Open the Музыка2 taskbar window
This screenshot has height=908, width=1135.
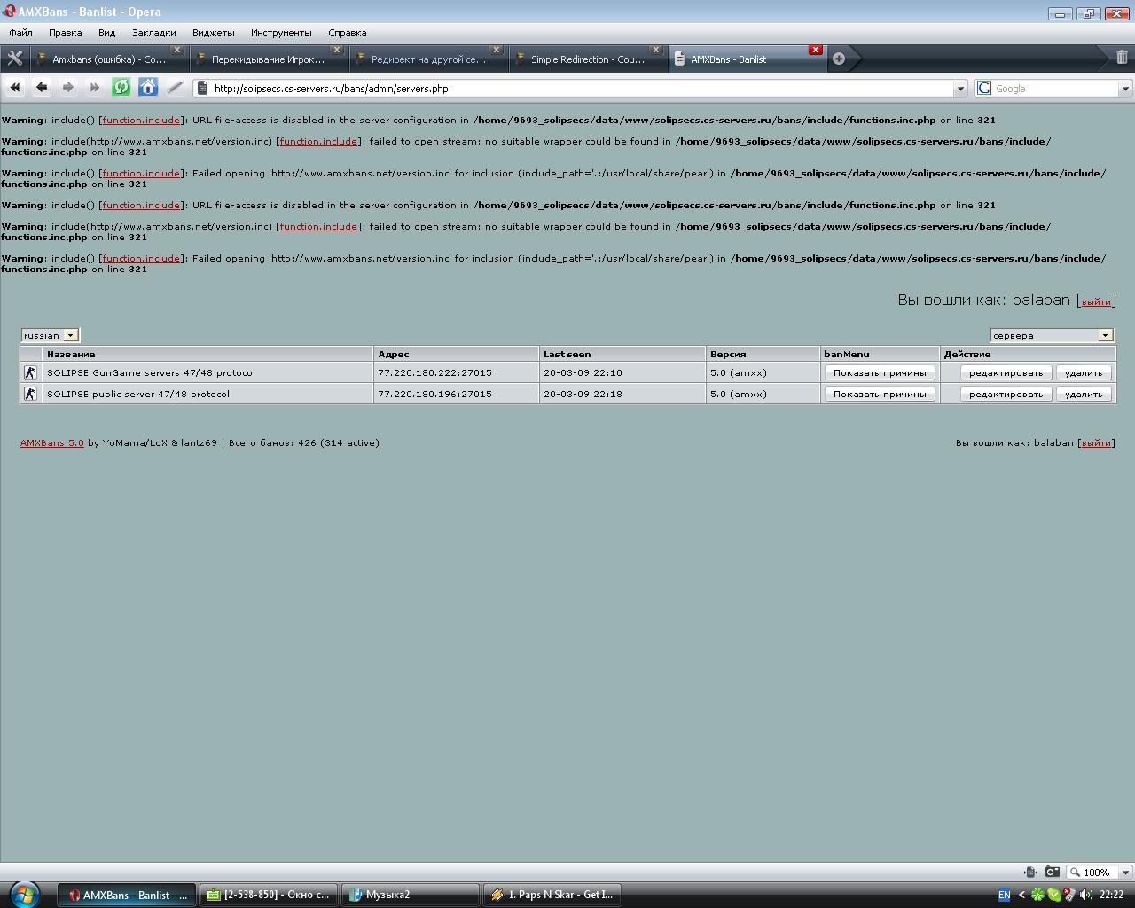pyautogui.click(x=411, y=895)
